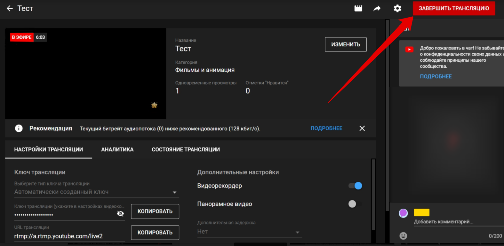Viewport: 504px width, 246px height.
Task: Click the yellow username label in chat
Action: pos(421,212)
